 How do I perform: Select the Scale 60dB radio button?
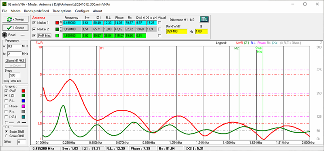(6, 136)
